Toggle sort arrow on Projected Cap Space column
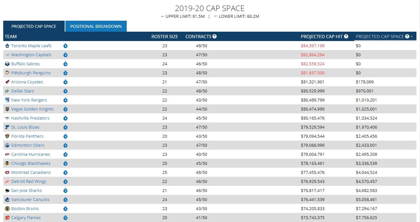 412,37
